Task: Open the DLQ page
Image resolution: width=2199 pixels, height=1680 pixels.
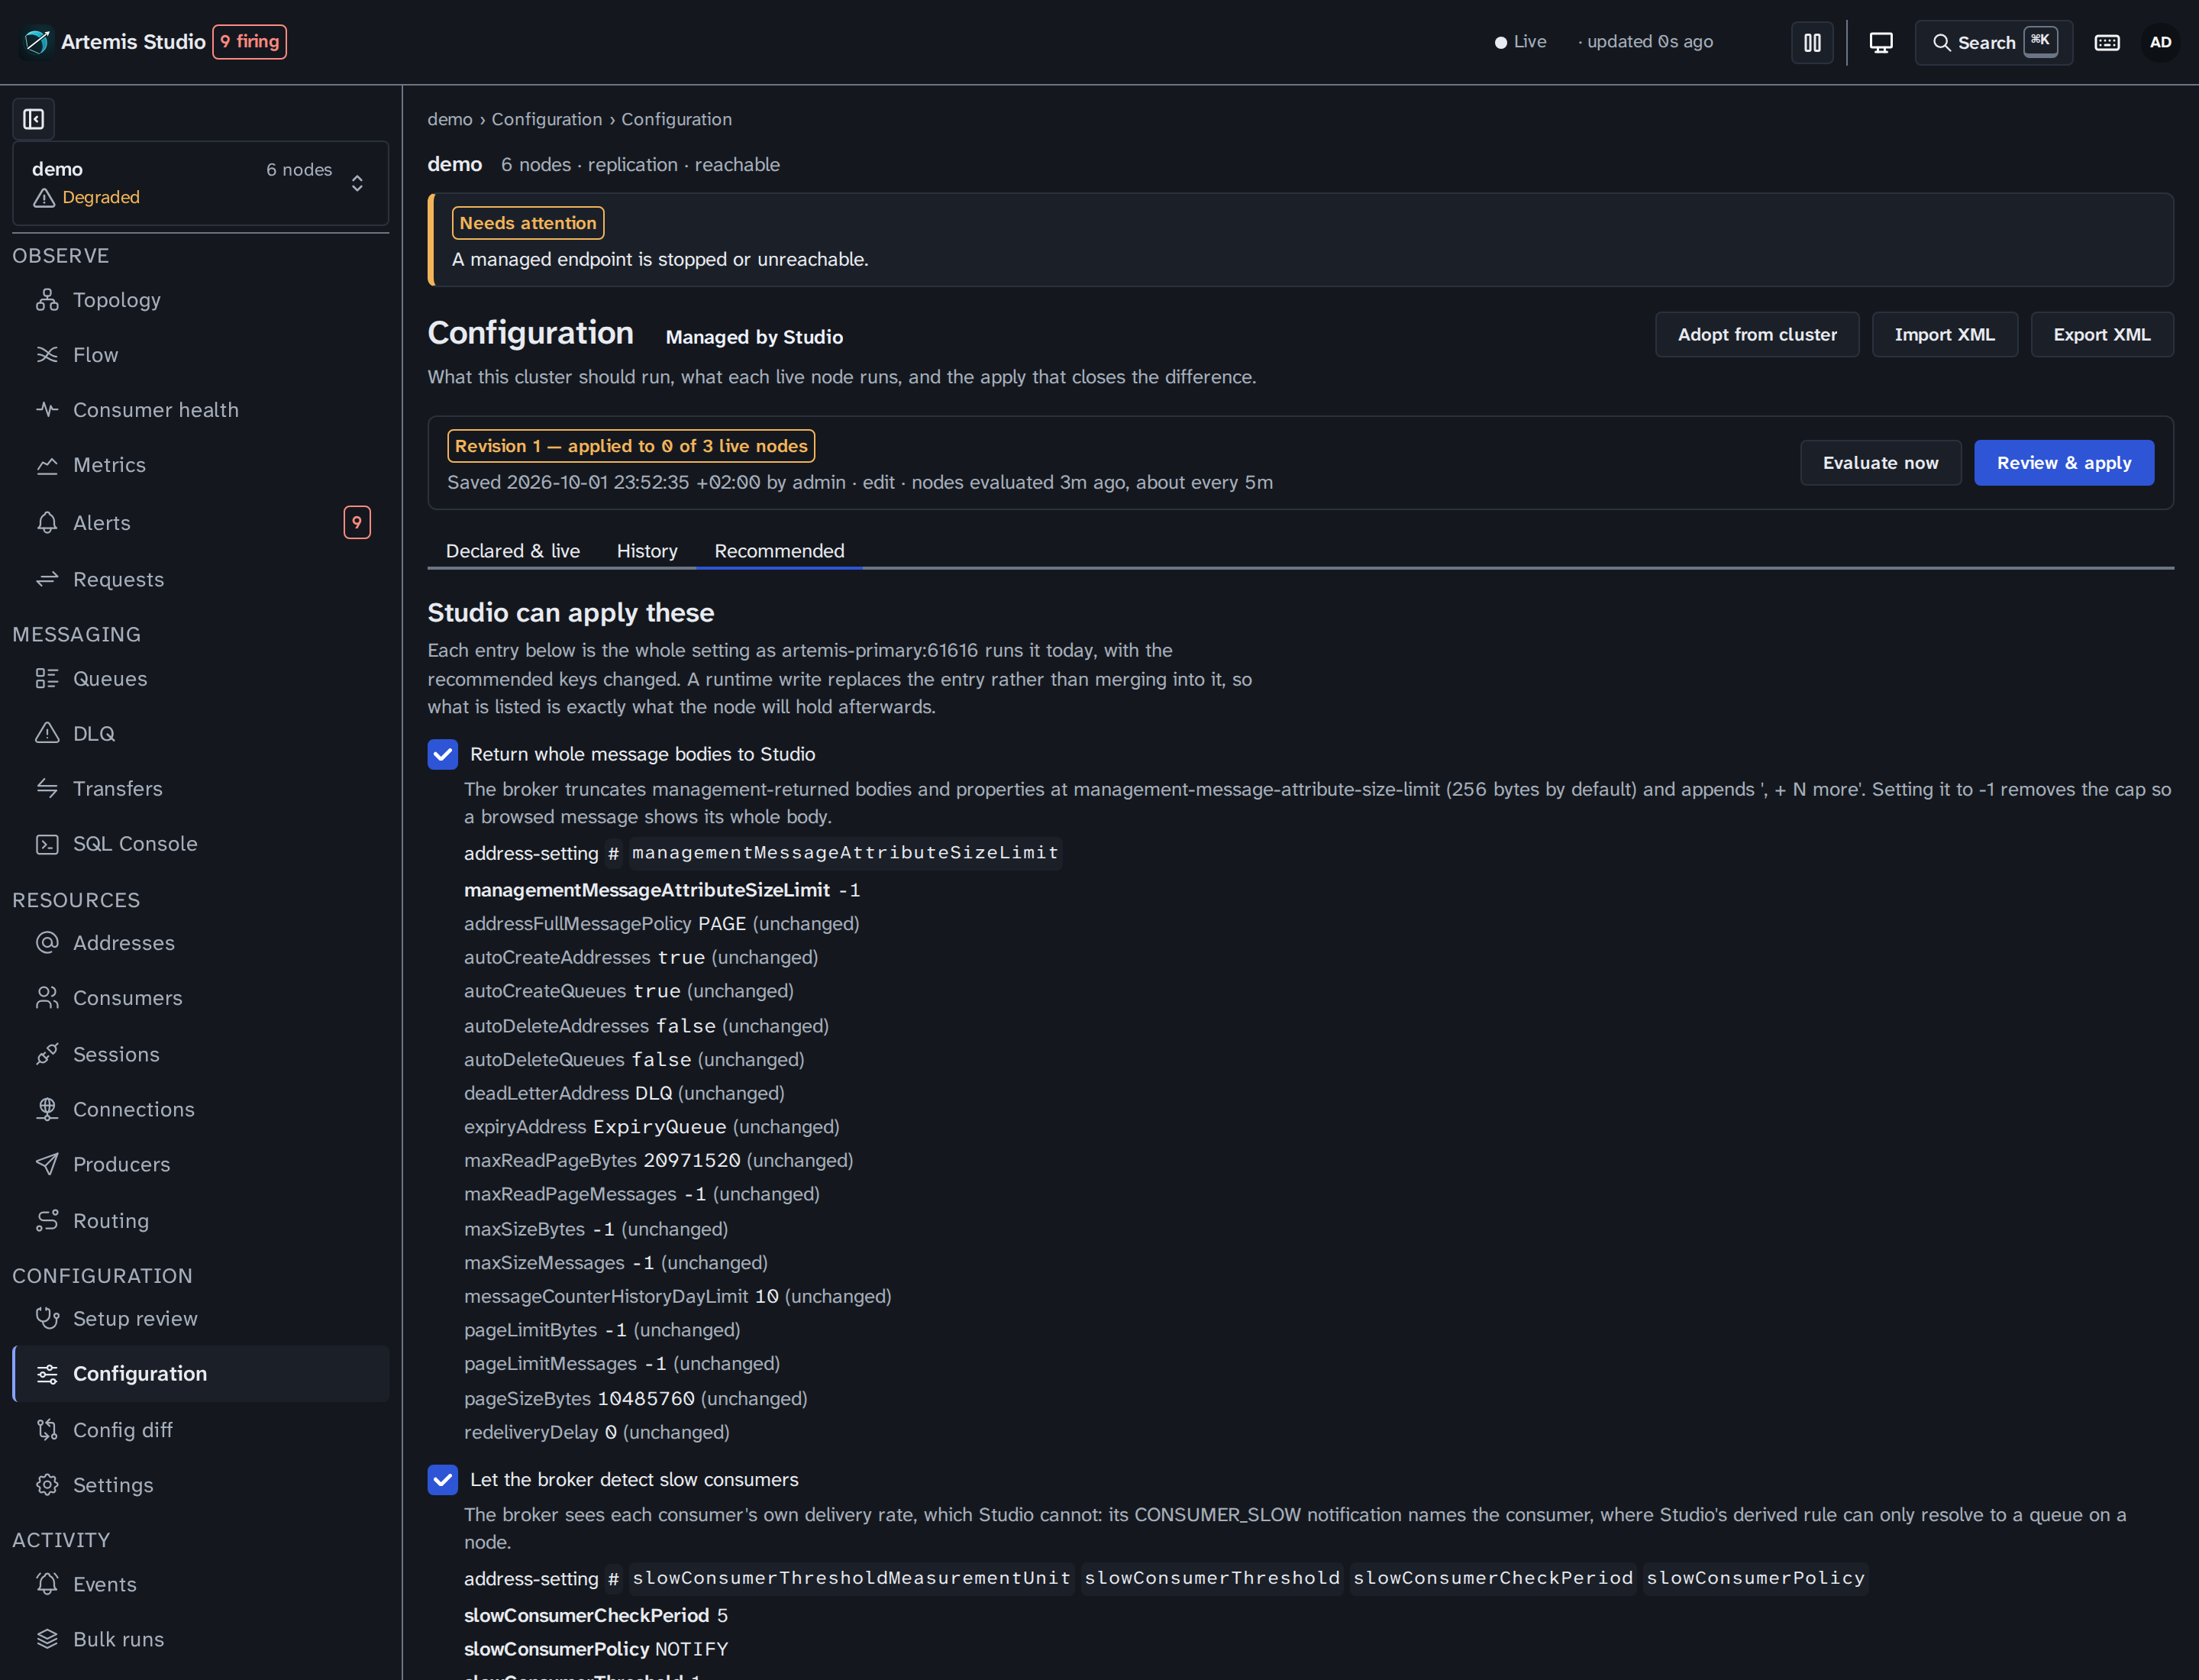Action: coord(200,734)
